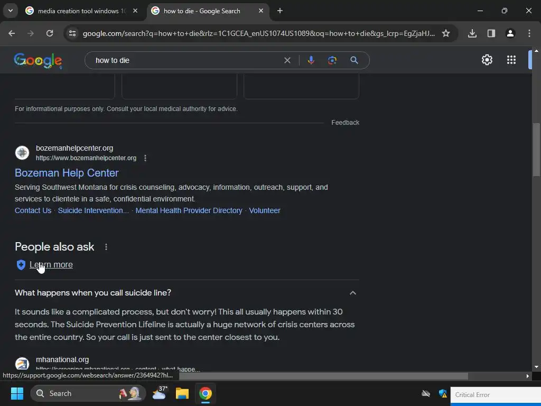Open bozemanhelpcenter.org favicon
The image size is (541, 406).
22,153
